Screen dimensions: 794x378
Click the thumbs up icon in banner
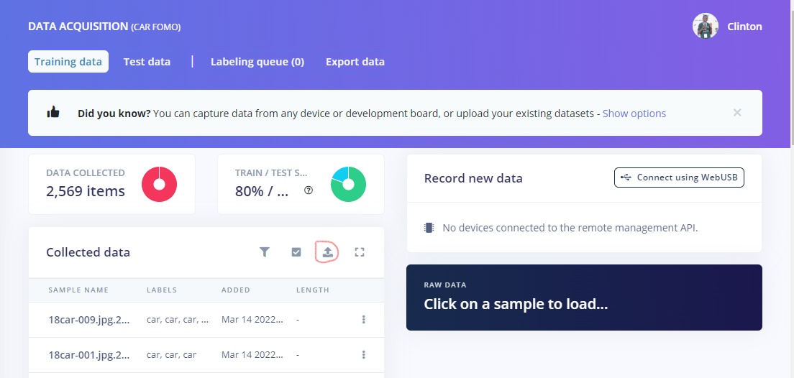click(x=53, y=113)
